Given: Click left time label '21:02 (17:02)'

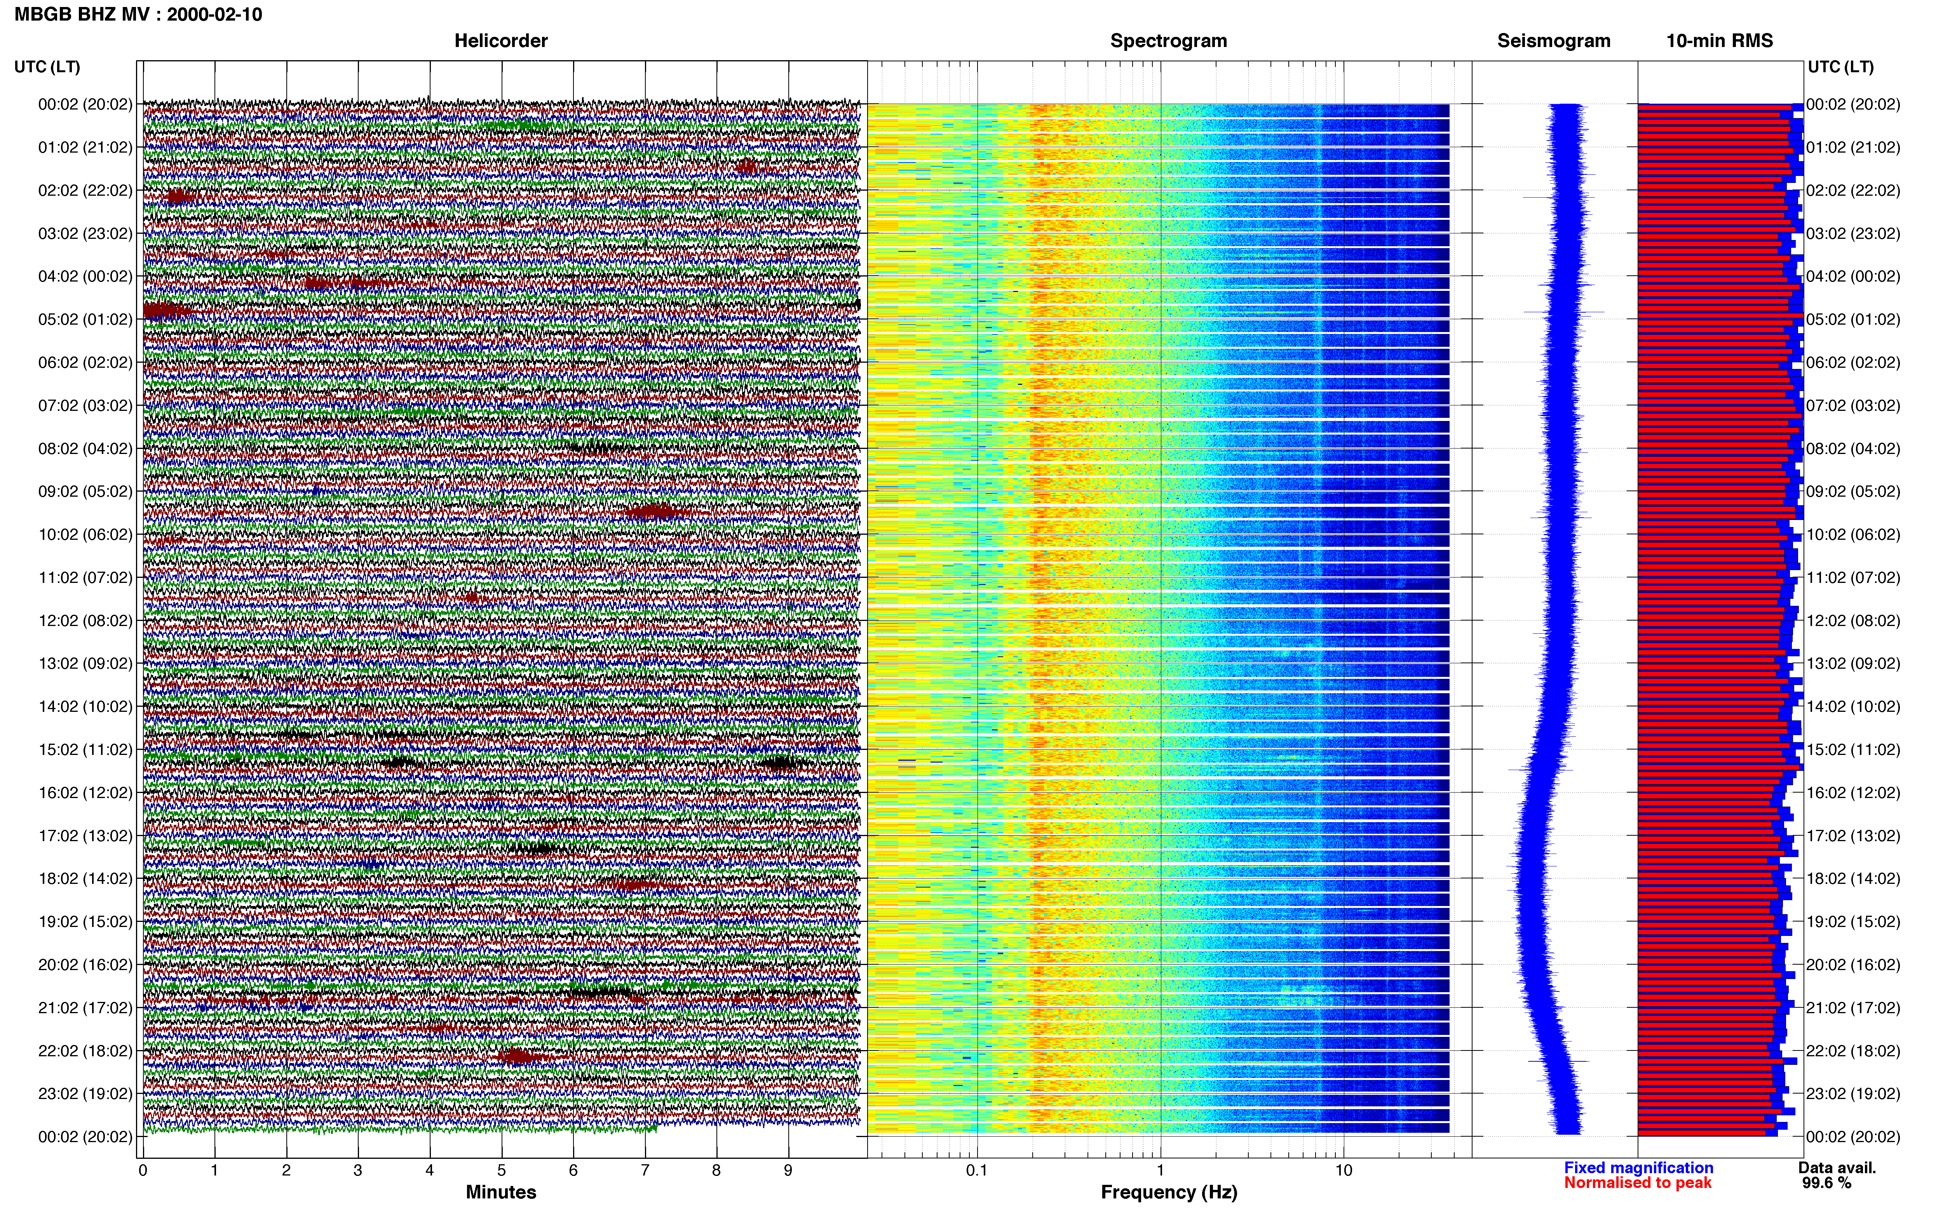Looking at the screenshot, I should click(x=85, y=1008).
